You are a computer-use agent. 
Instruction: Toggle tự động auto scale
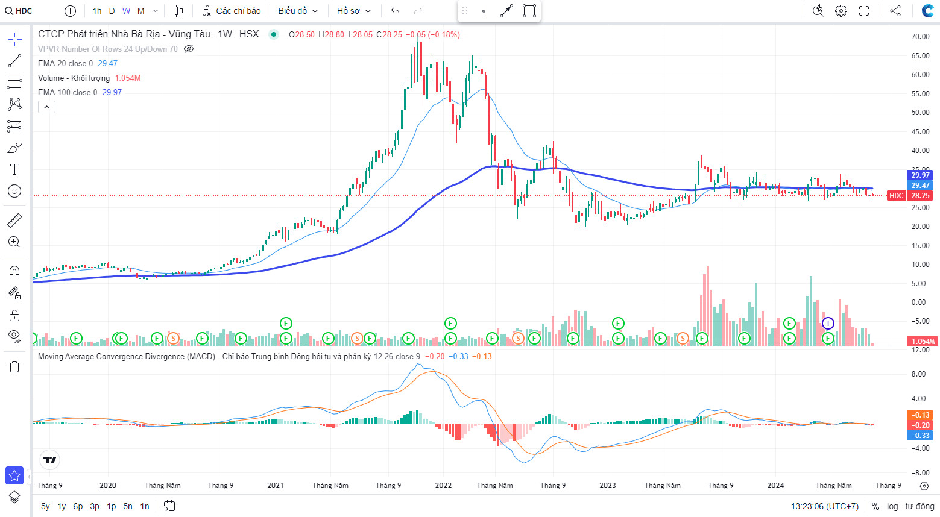(919, 506)
